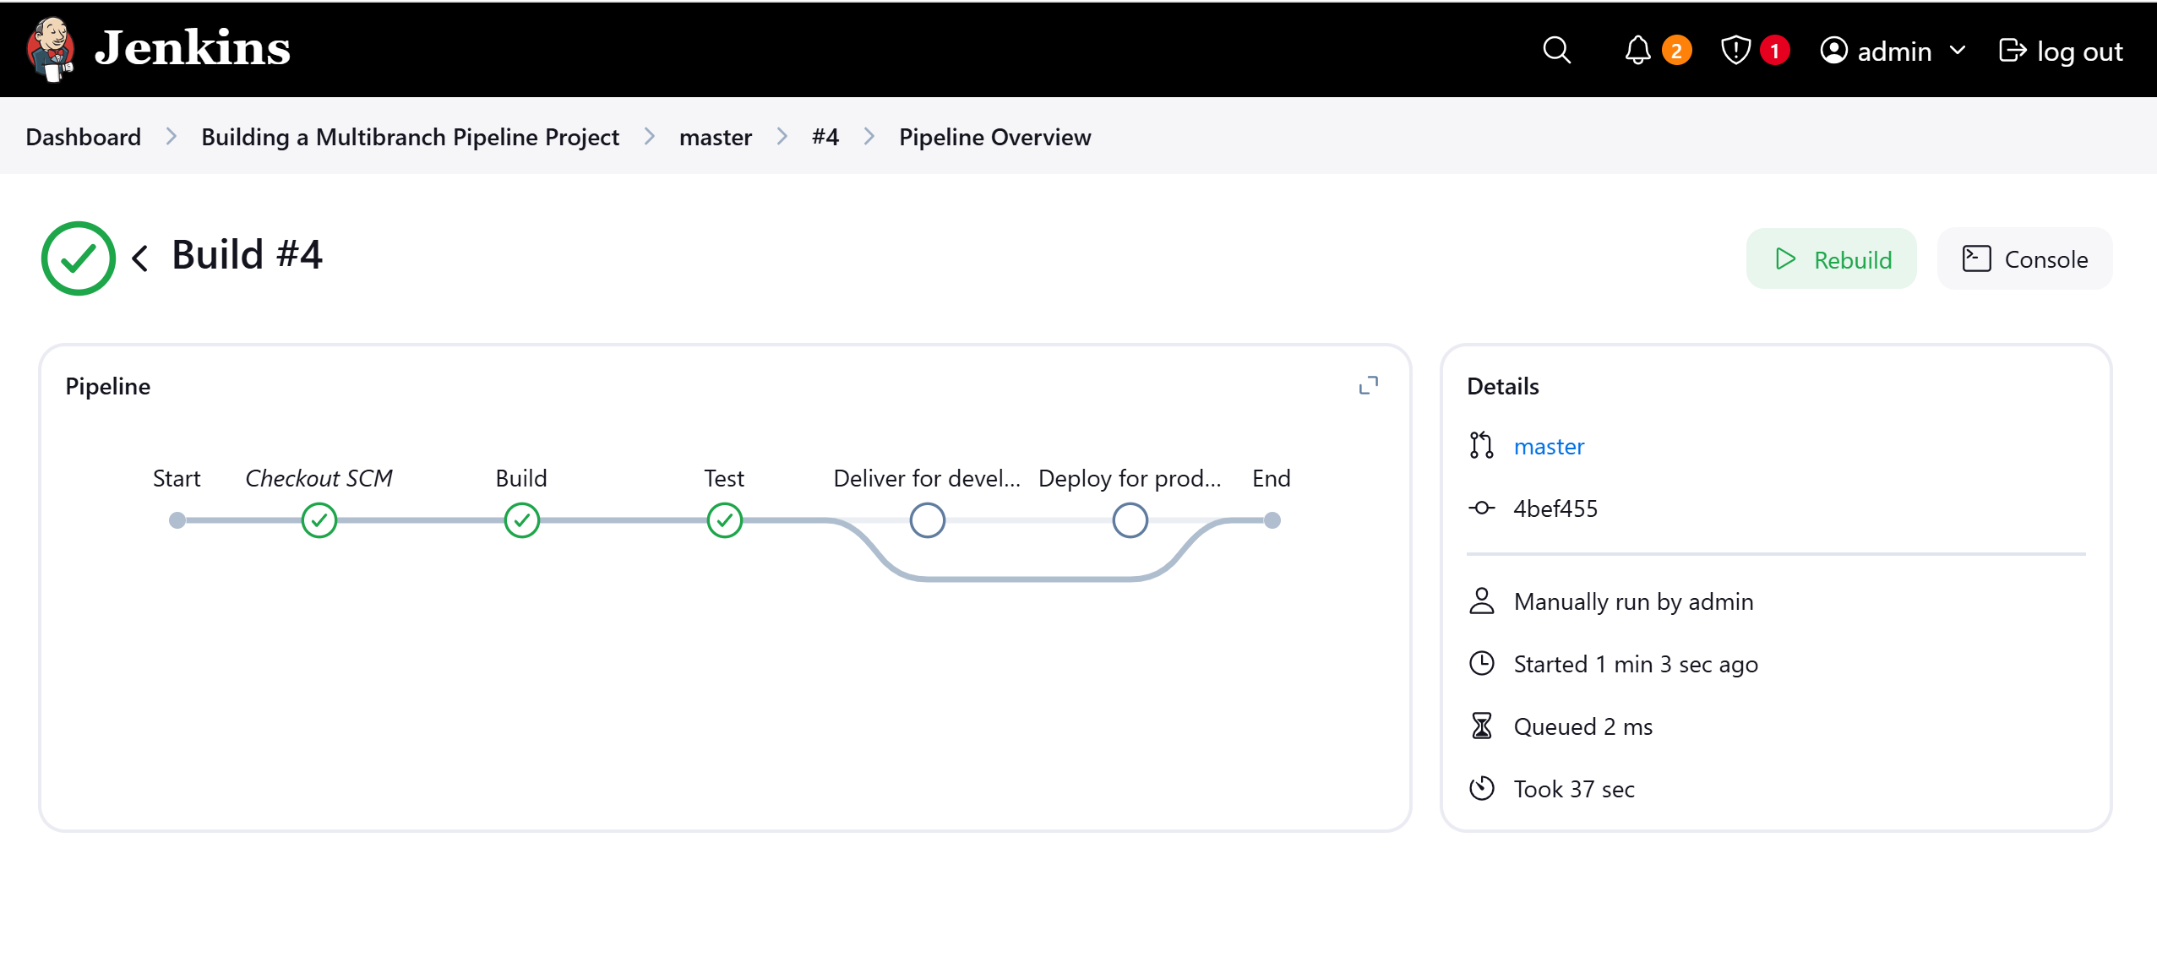Open the #4 build breadcrumb
The image size is (2157, 957).
(825, 137)
